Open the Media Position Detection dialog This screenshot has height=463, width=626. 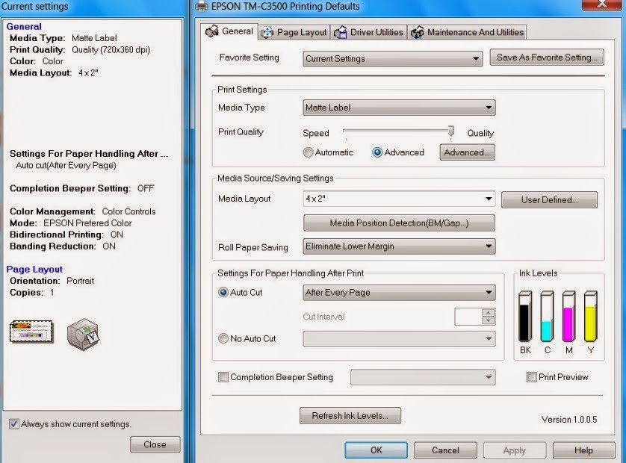pyautogui.click(x=397, y=223)
